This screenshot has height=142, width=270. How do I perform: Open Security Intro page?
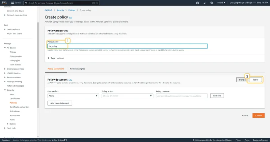pos(12,94)
